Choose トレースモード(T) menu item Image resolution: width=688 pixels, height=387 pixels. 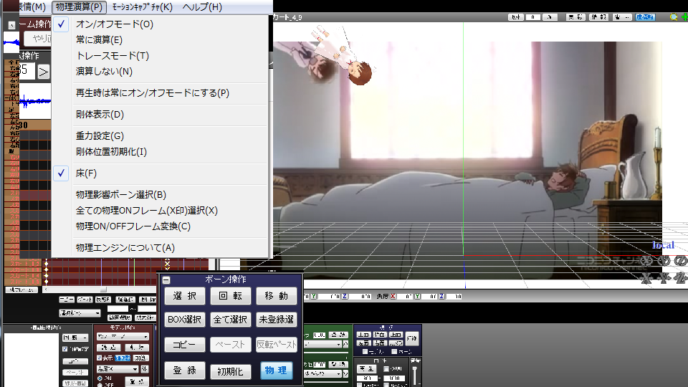pos(159,56)
